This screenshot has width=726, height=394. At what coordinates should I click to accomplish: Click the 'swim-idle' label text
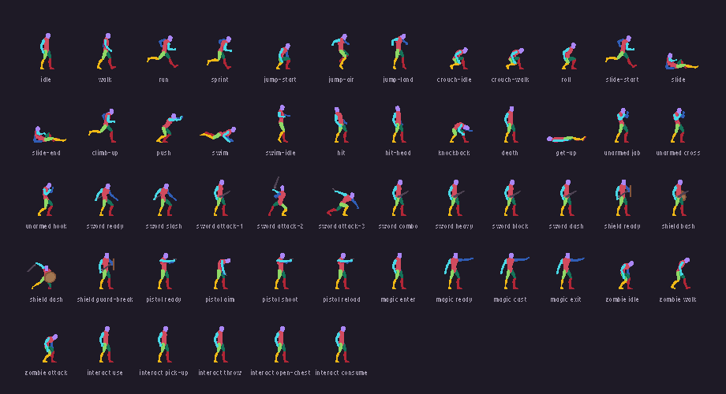[280, 153]
